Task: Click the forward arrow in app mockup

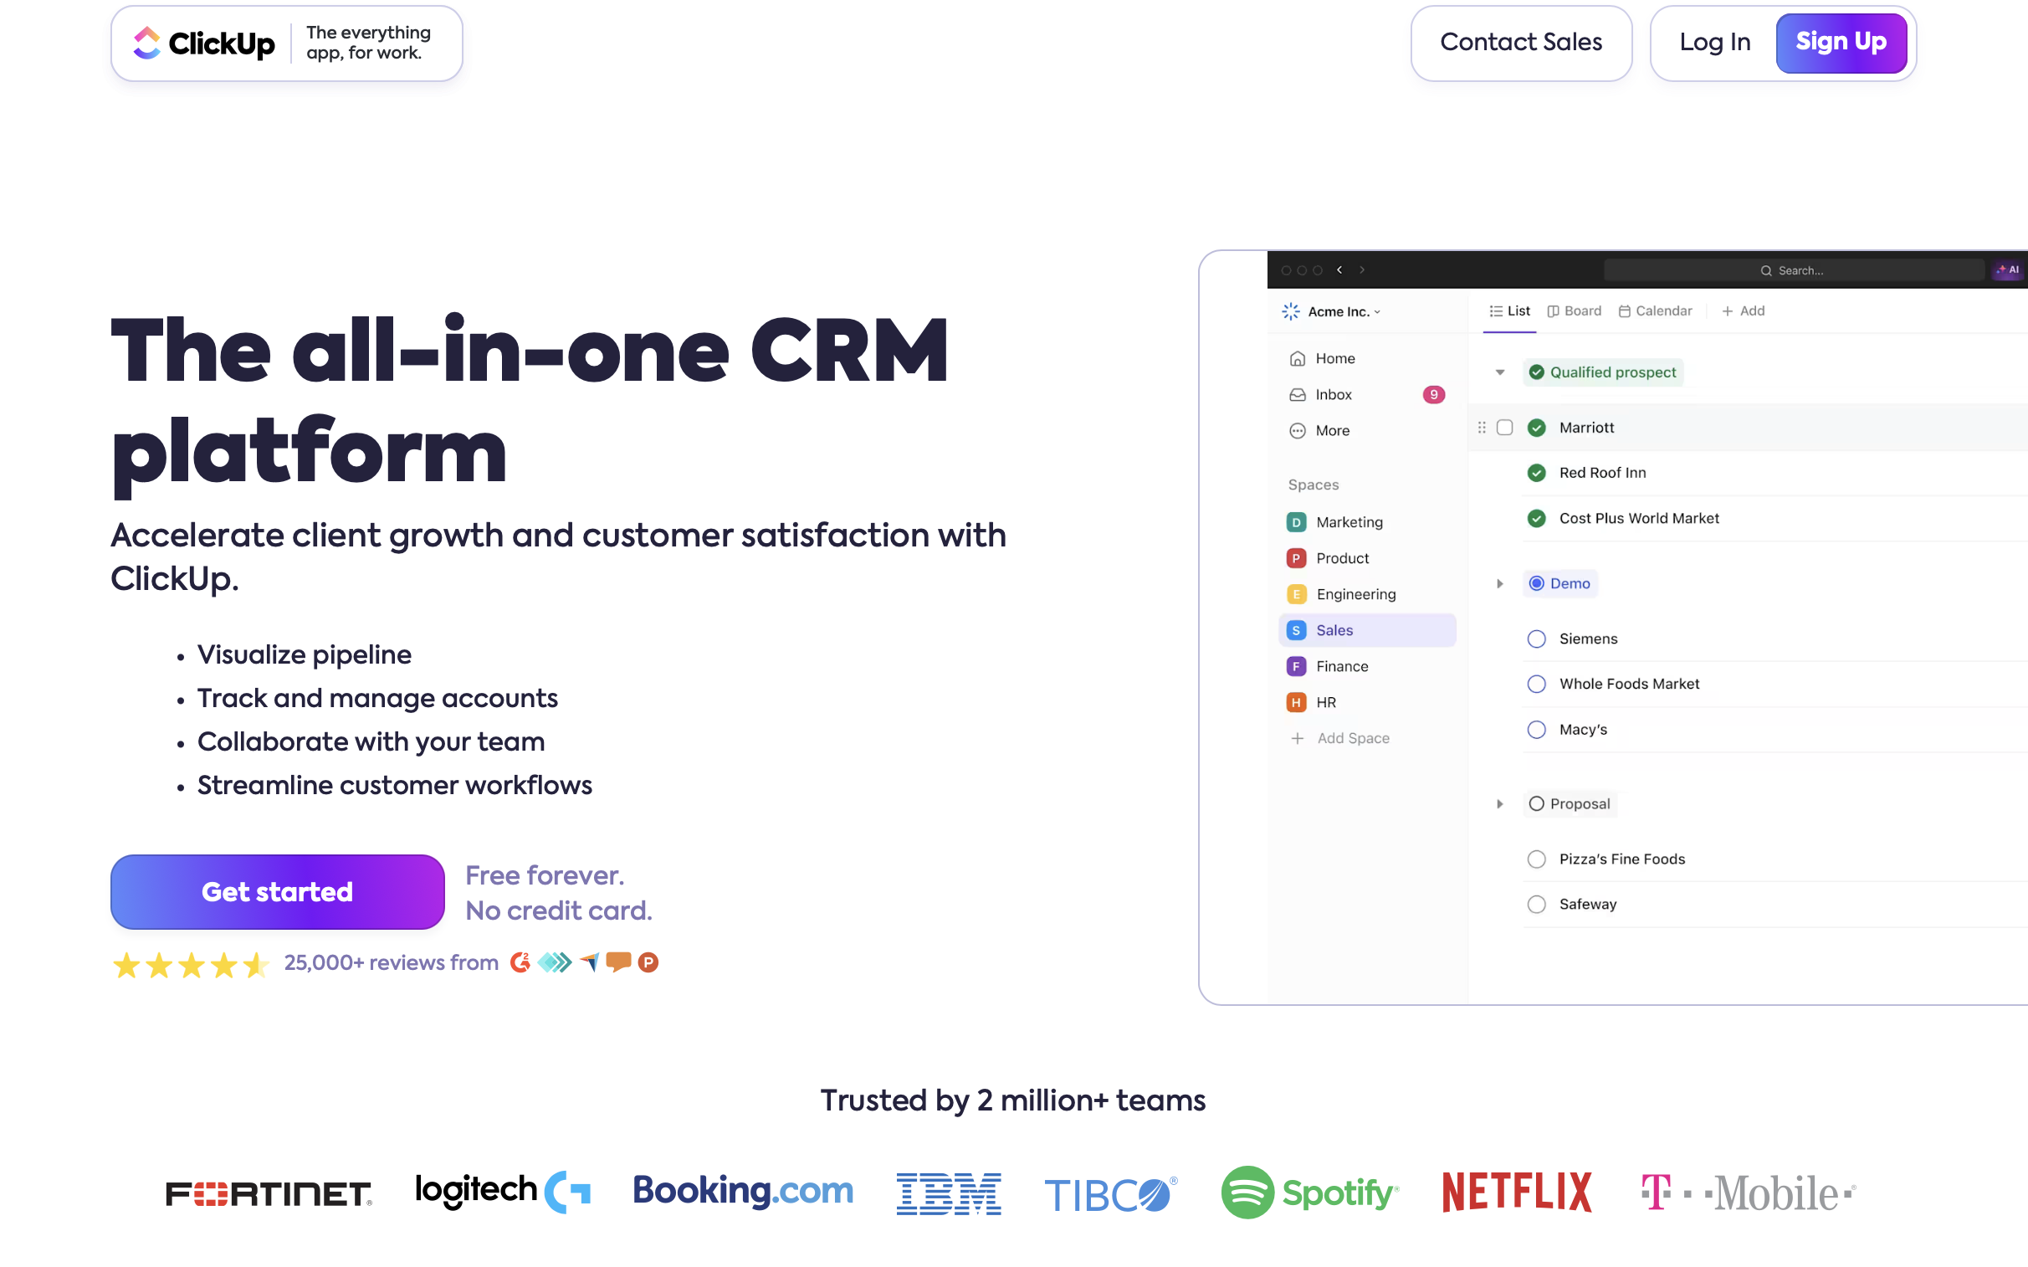Action: pos(1362,269)
